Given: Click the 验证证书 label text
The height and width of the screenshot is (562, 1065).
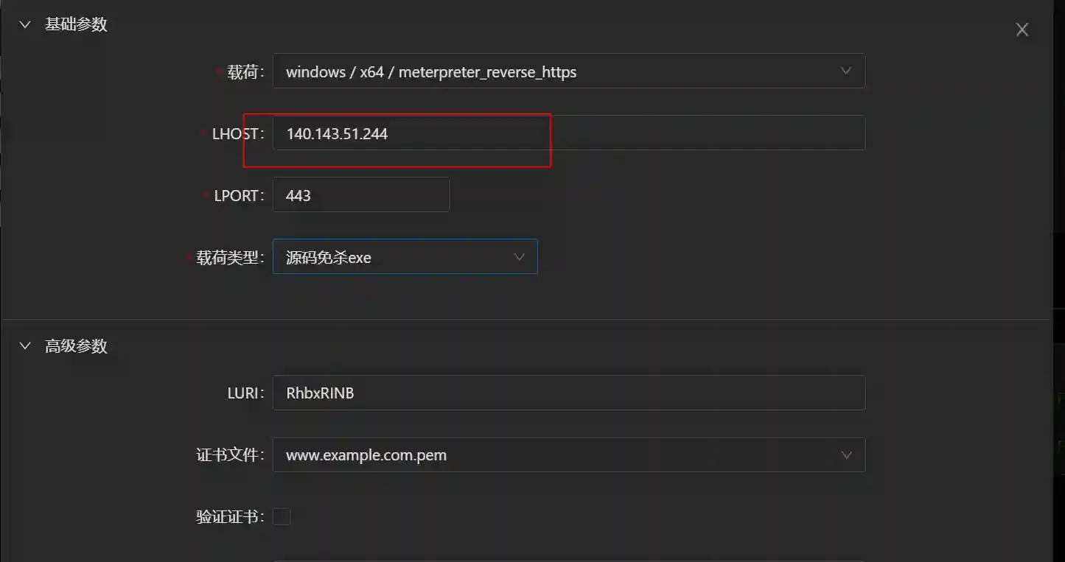Looking at the screenshot, I should point(228,517).
